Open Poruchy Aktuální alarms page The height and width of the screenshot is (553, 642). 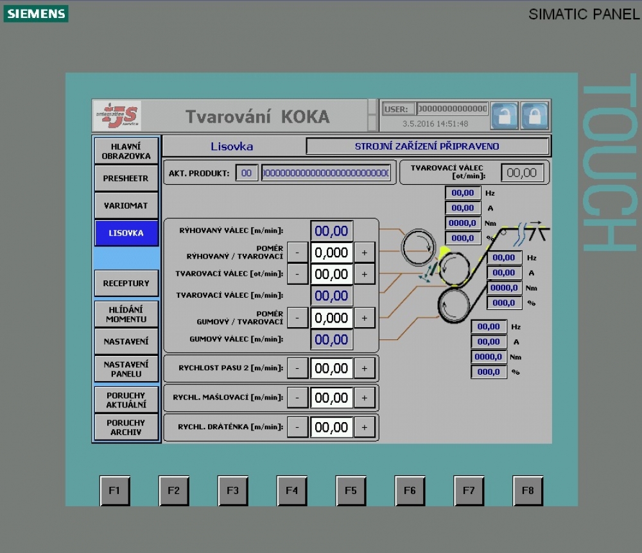coord(126,400)
